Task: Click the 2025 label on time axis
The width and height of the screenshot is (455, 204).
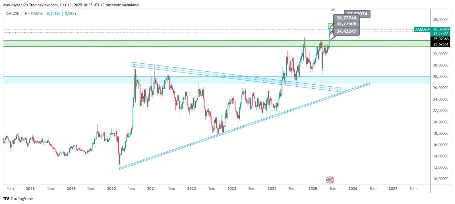Action: 313,189
